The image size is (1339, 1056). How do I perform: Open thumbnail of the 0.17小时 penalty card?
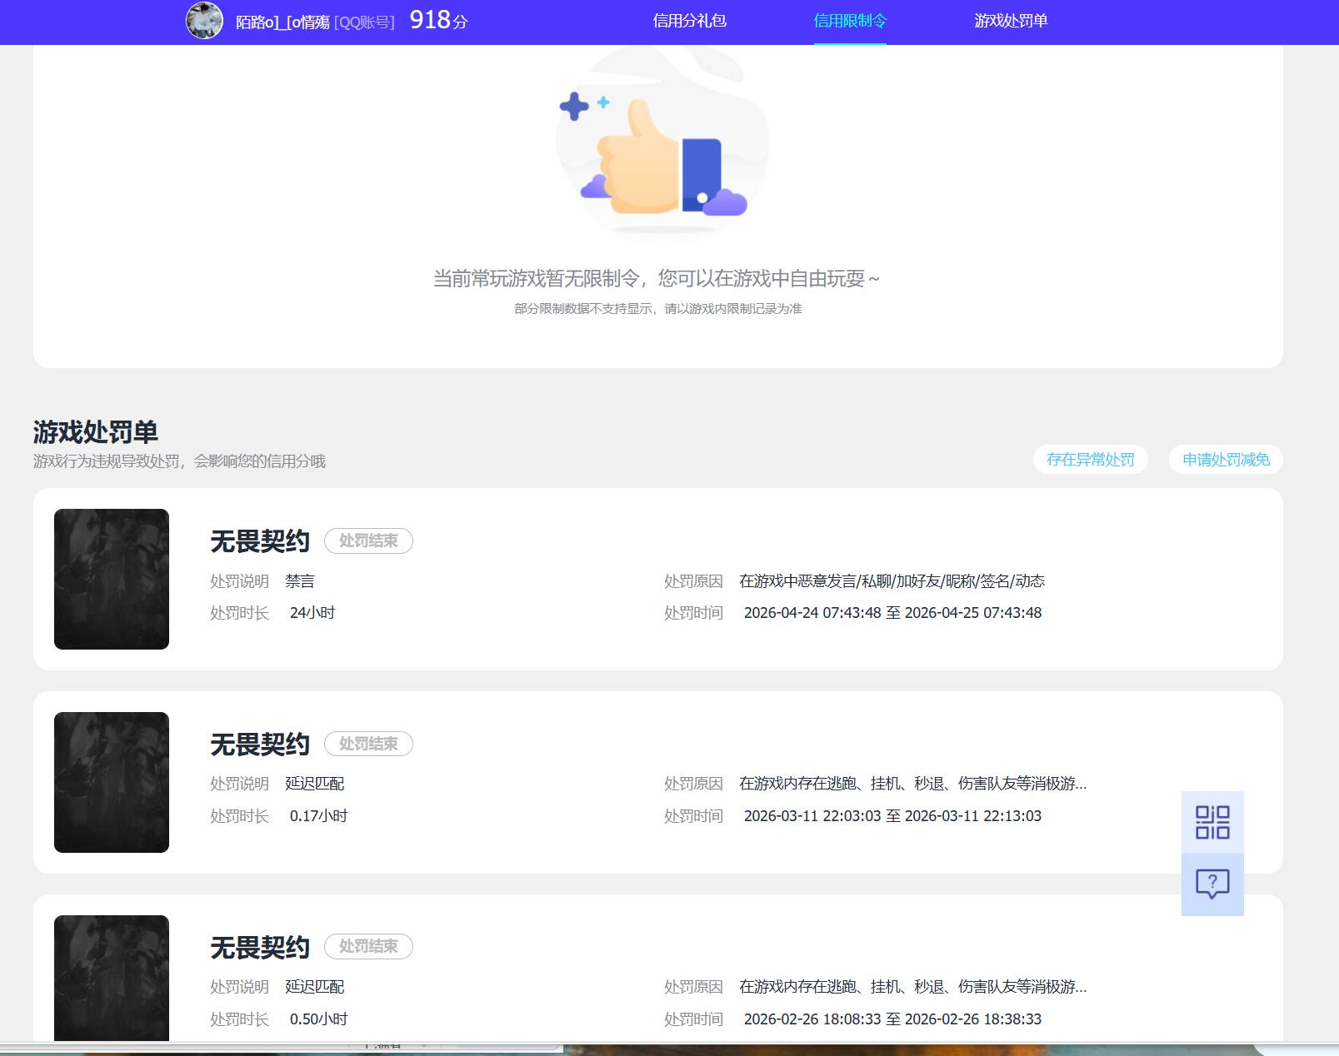pos(112,782)
